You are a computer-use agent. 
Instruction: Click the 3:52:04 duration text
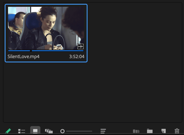pos(77,56)
